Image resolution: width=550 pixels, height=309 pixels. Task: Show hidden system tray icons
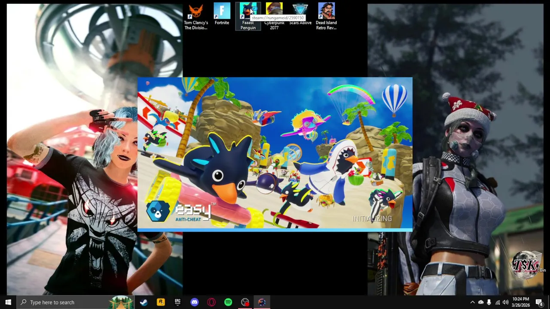click(x=472, y=302)
